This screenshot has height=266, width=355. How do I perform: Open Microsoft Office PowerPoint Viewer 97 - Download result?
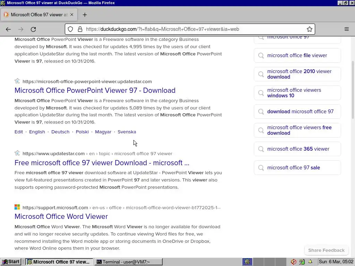click(x=95, y=90)
